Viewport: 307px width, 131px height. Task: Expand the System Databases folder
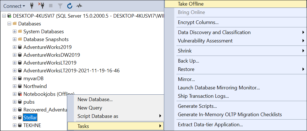15,32
